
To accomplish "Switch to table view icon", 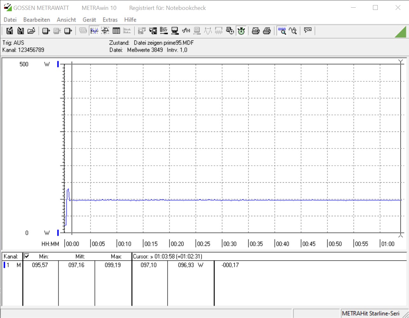I will pos(116,31).
